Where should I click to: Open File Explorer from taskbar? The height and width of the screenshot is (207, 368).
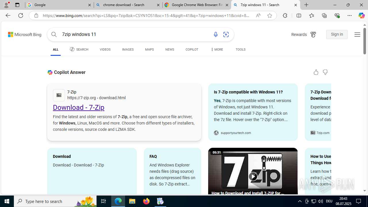[x=132, y=201]
